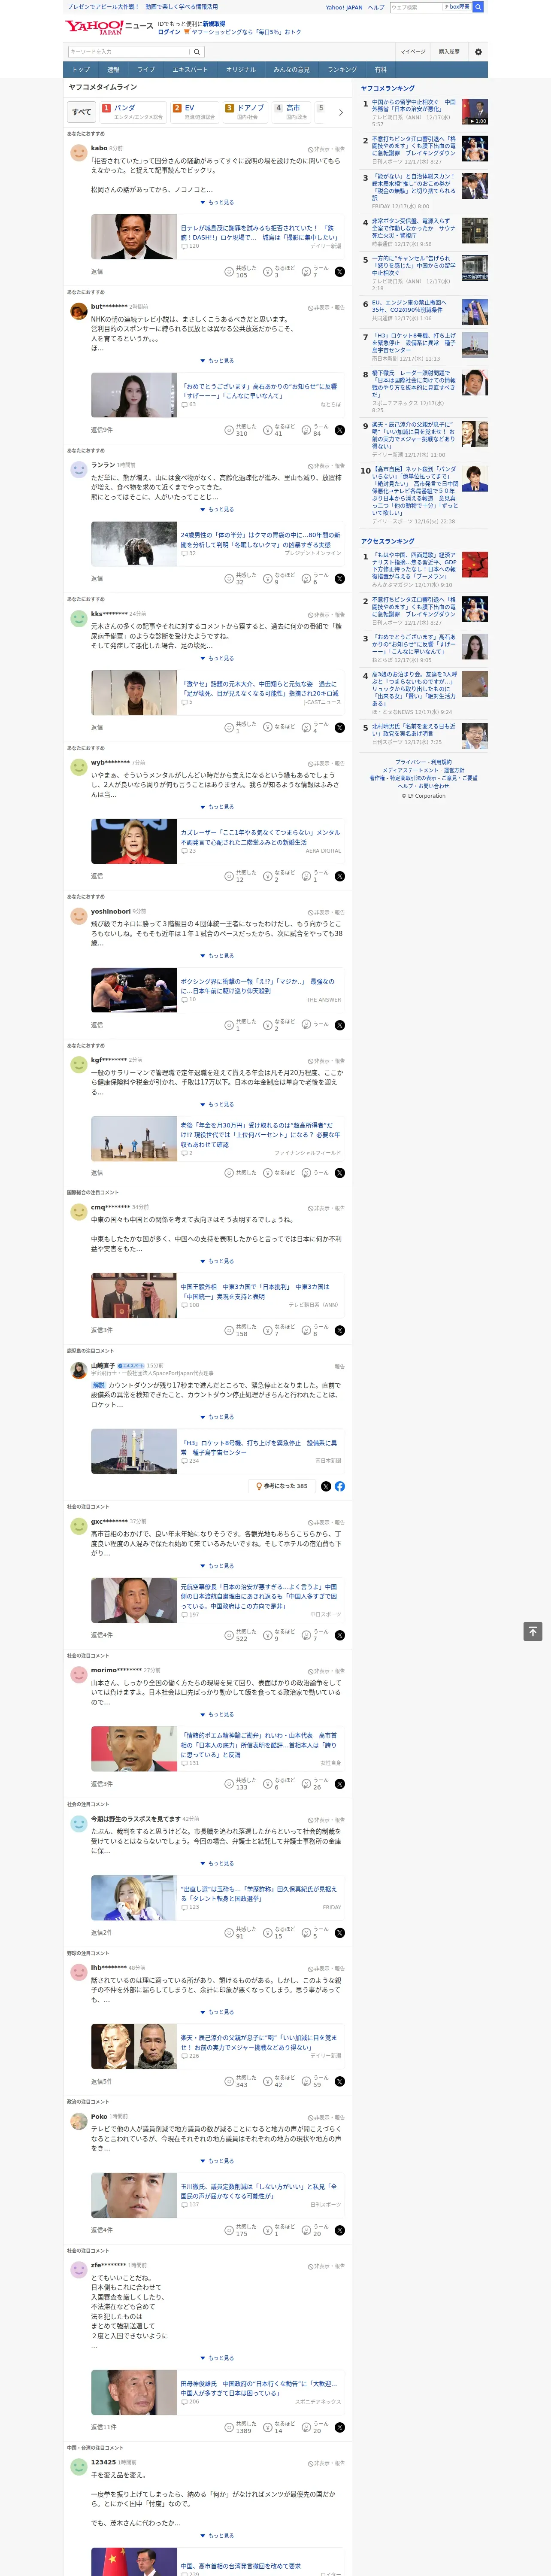This screenshot has width=551, height=2576.
Task: Click the scroll-to-top arrow button
Action: click(x=533, y=1631)
